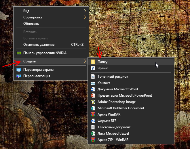The width and height of the screenshot is (190, 149).
Task: Click the PowerPoint icon in the submenu
Action: click(x=93, y=95)
